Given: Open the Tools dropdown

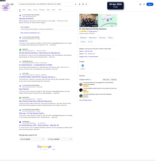Looking at the screenshot, I should (60, 10).
